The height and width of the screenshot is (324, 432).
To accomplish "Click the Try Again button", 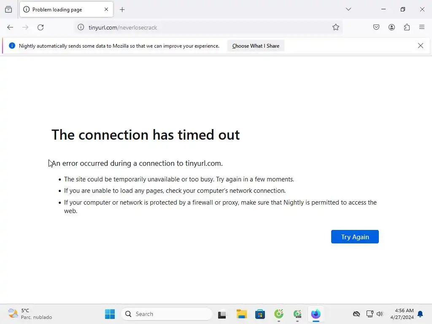I will pyautogui.click(x=355, y=237).
